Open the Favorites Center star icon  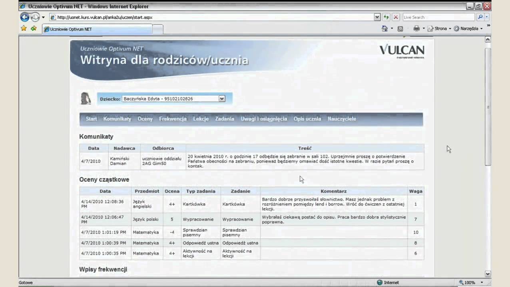coord(24,29)
